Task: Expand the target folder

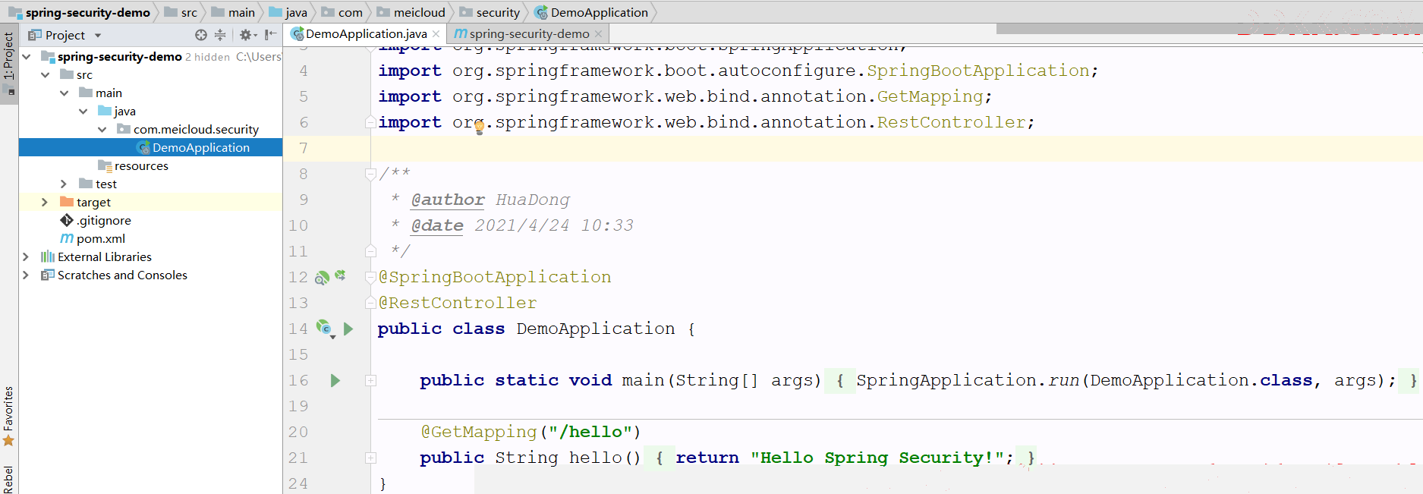Action: (x=45, y=202)
